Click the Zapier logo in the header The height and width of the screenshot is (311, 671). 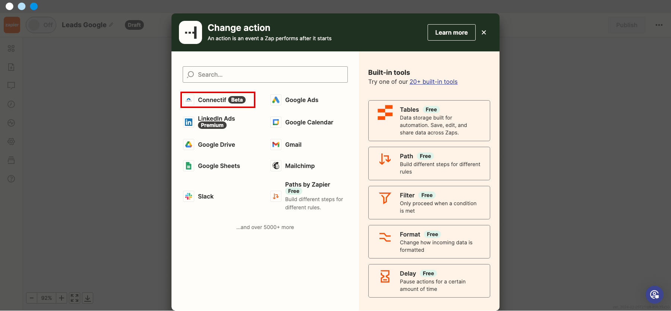coord(12,25)
